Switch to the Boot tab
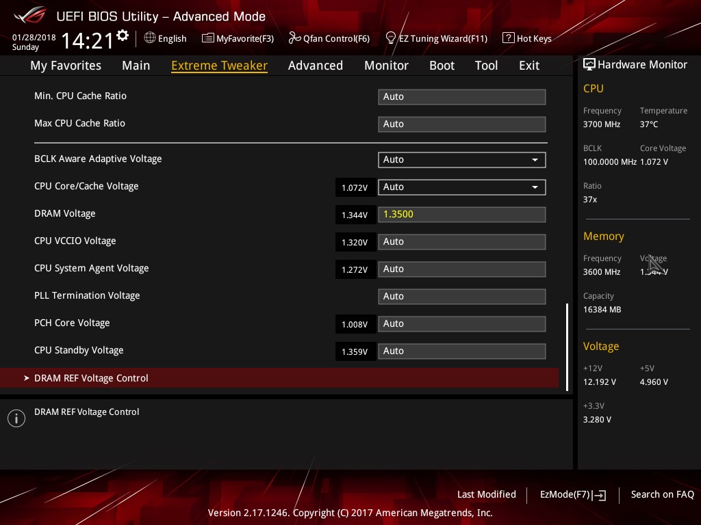Screen dimensions: 701x525 coord(442,66)
